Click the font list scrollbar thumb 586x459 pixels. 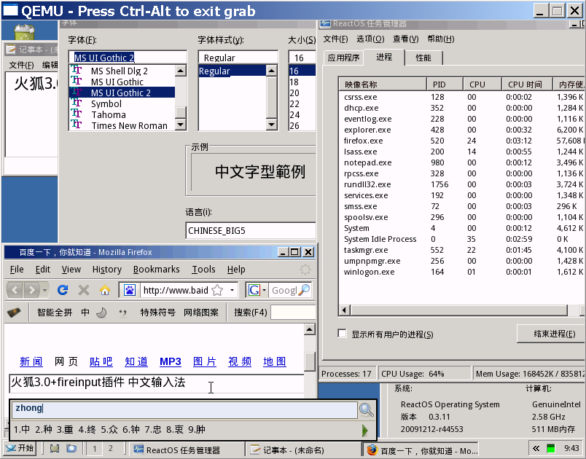coord(181,112)
